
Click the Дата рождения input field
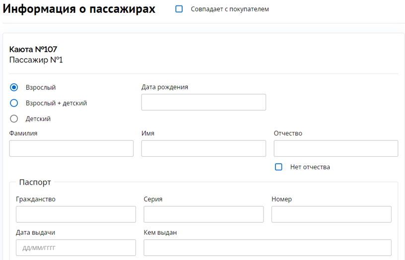tap(203, 102)
